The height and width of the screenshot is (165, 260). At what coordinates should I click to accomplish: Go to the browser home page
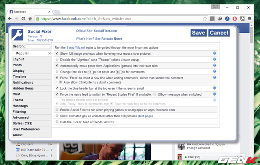click(x=30, y=19)
